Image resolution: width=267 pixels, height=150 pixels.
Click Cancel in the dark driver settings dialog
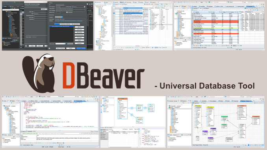coord(70,48)
